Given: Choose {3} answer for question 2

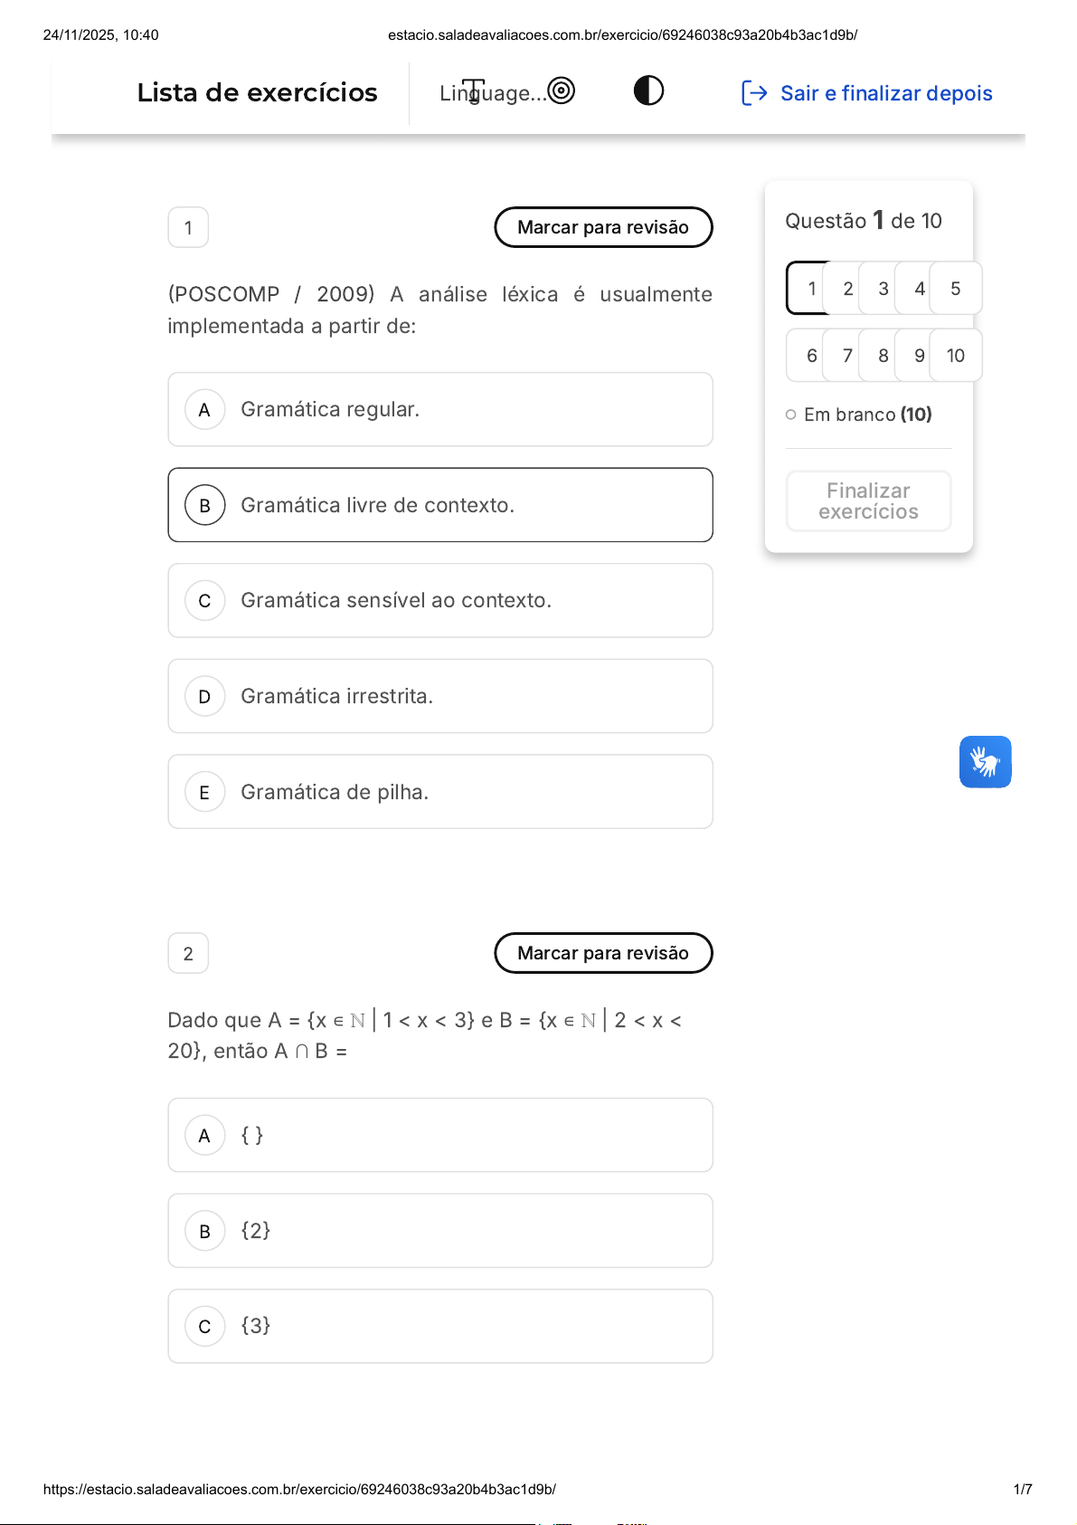Looking at the screenshot, I should coord(439,1326).
